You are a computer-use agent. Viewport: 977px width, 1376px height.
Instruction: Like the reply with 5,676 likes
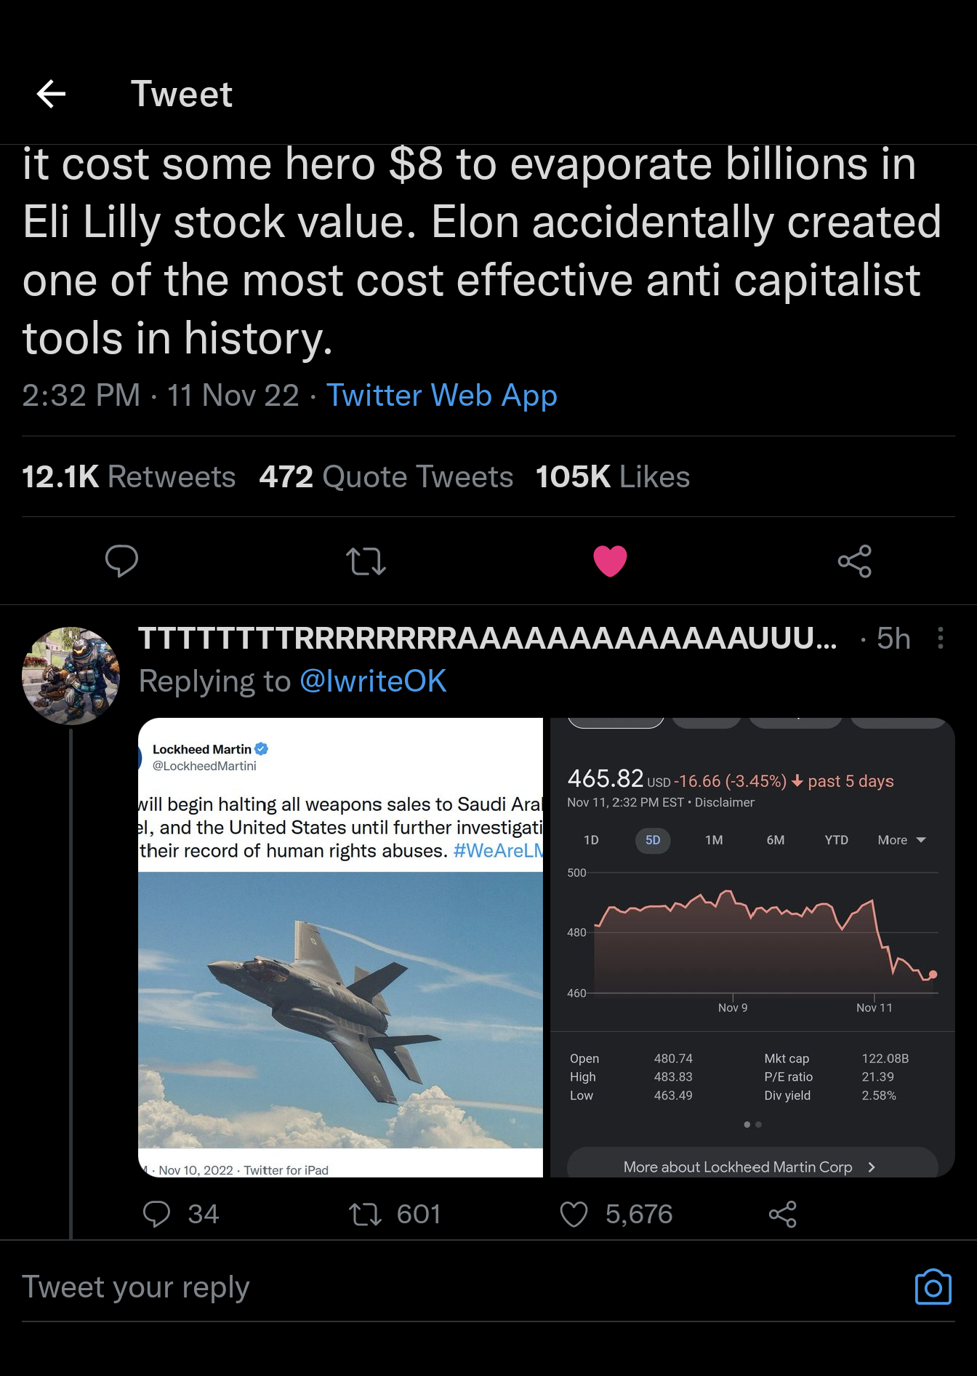pyautogui.click(x=574, y=1214)
